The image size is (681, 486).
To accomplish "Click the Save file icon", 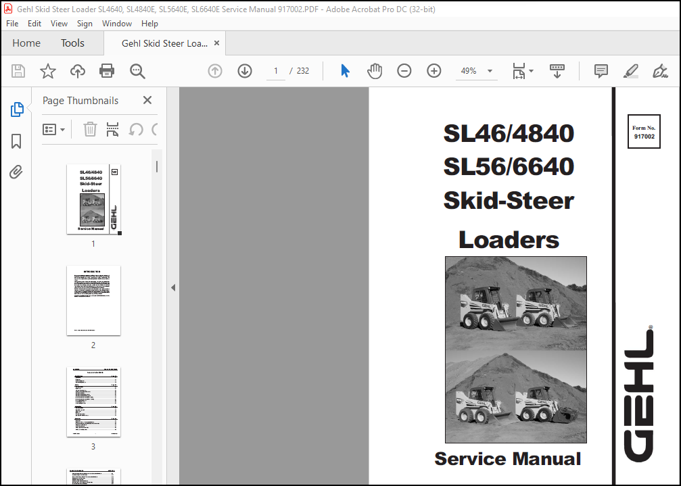I will tap(18, 71).
